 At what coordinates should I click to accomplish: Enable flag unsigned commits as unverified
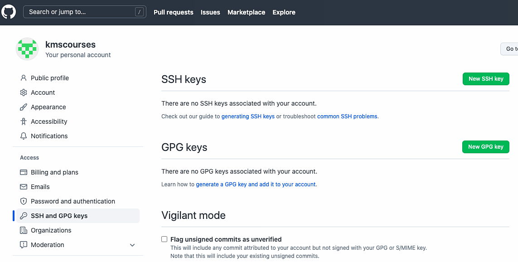click(164, 239)
